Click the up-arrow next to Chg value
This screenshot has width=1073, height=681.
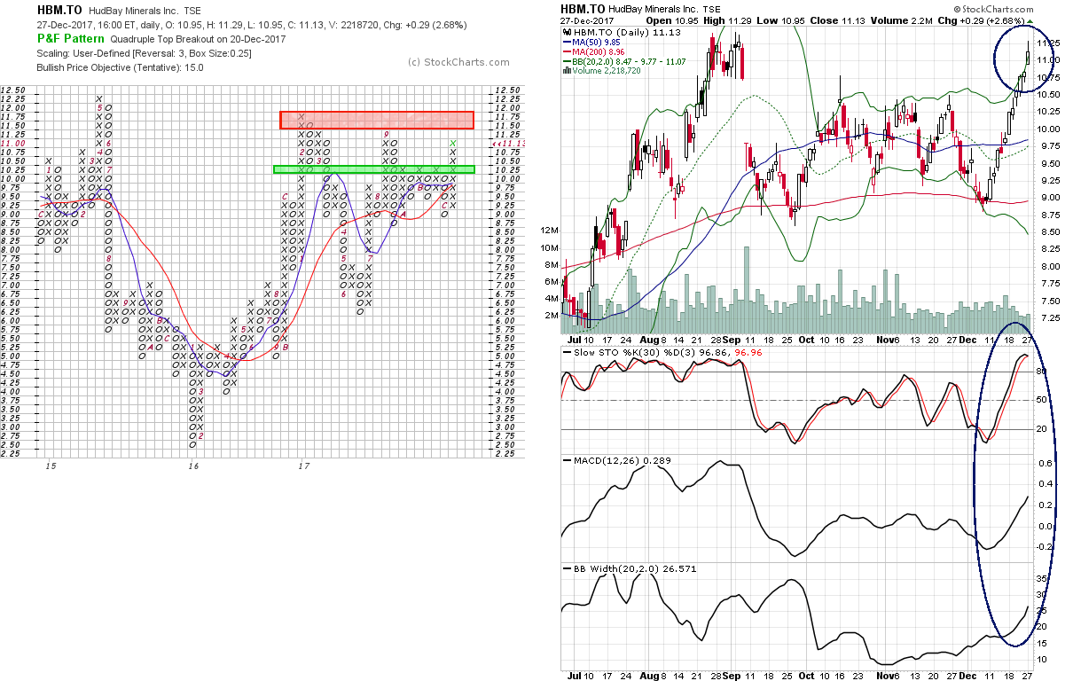[x=1032, y=20]
